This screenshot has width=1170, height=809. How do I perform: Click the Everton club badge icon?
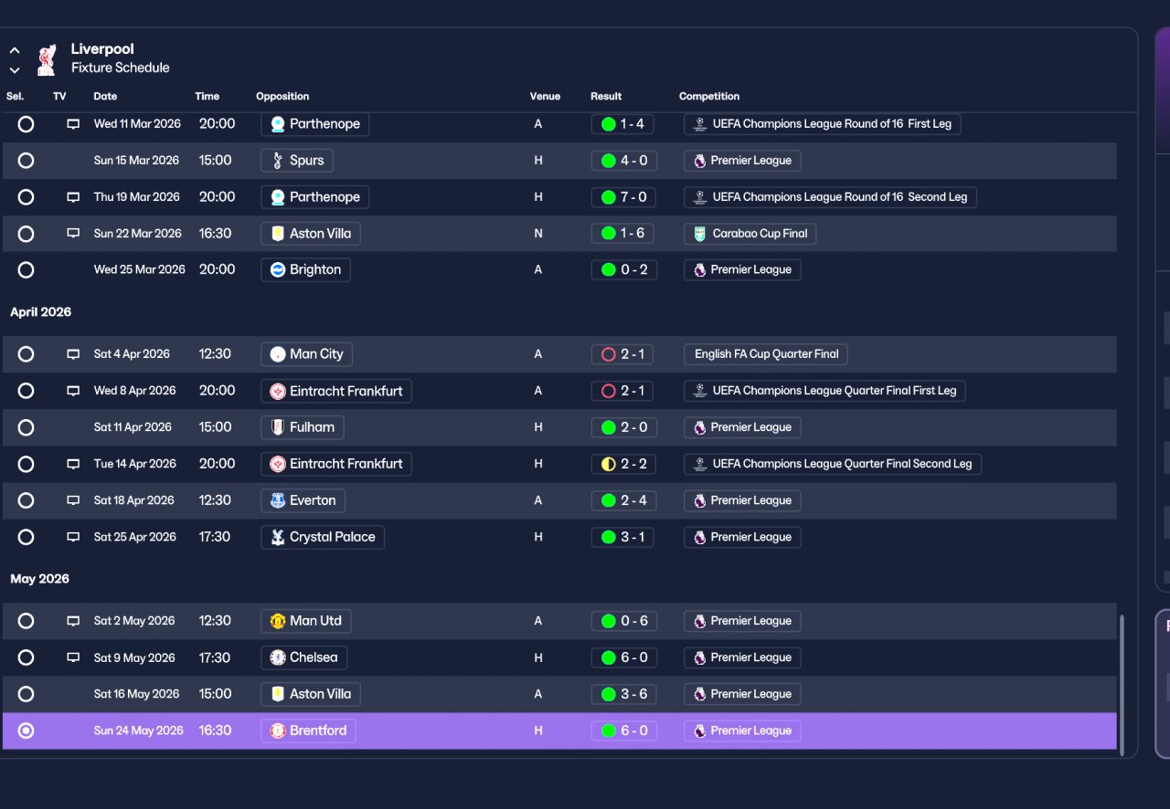point(278,500)
